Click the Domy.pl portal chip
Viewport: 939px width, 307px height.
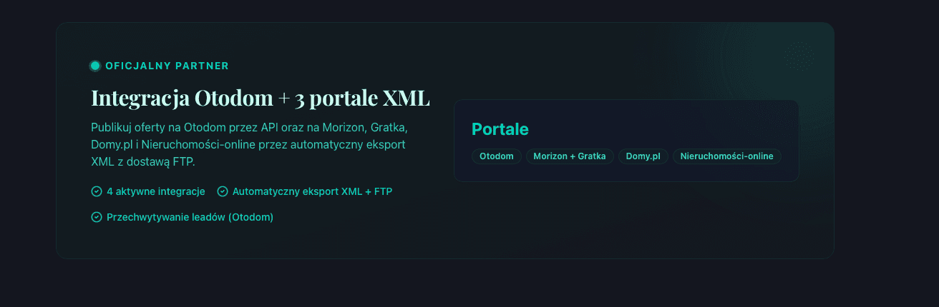pos(643,156)
